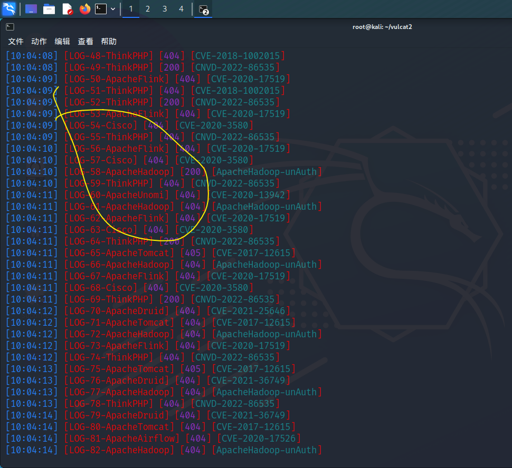Click the terminal taskbar window button
Image resolution: width=512 pixels, height=468 pixels.
[203, 9]
